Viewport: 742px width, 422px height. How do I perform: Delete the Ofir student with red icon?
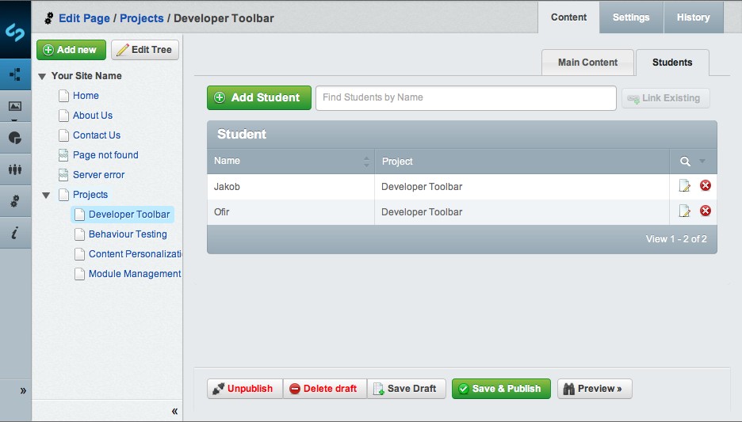(x=706, y=211)
